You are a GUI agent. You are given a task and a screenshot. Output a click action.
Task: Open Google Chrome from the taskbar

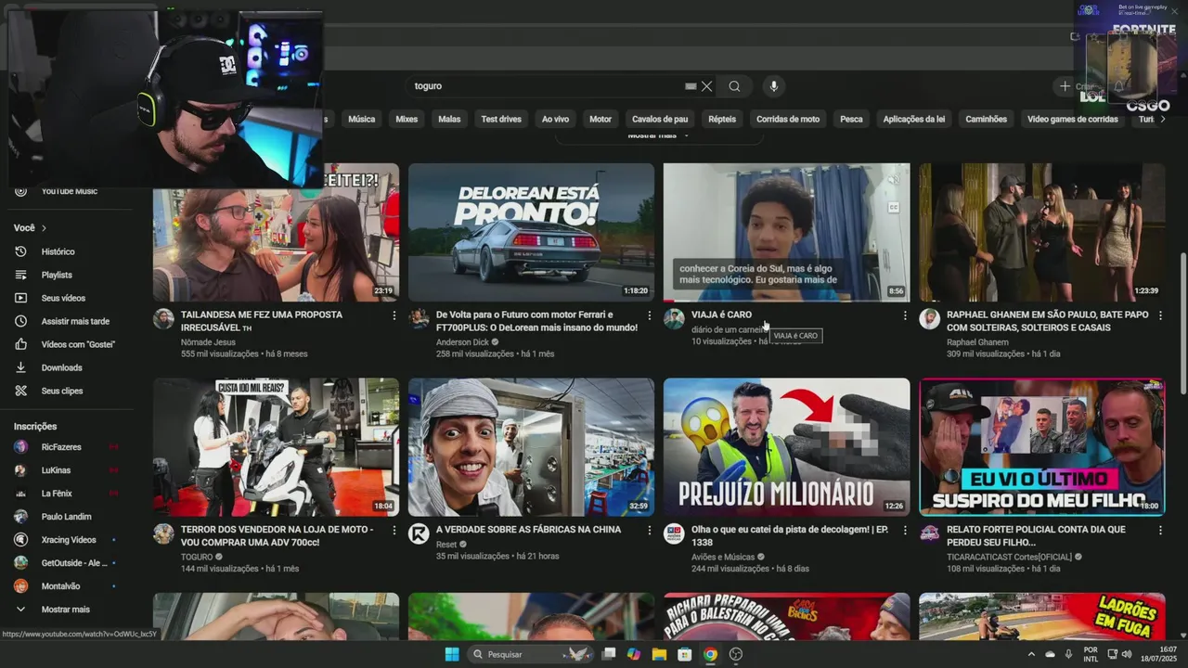tap(710, 654)
